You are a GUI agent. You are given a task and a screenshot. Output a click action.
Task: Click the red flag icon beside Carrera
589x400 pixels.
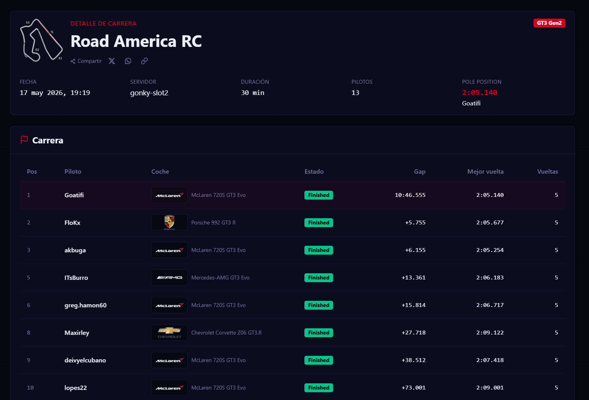24,140
